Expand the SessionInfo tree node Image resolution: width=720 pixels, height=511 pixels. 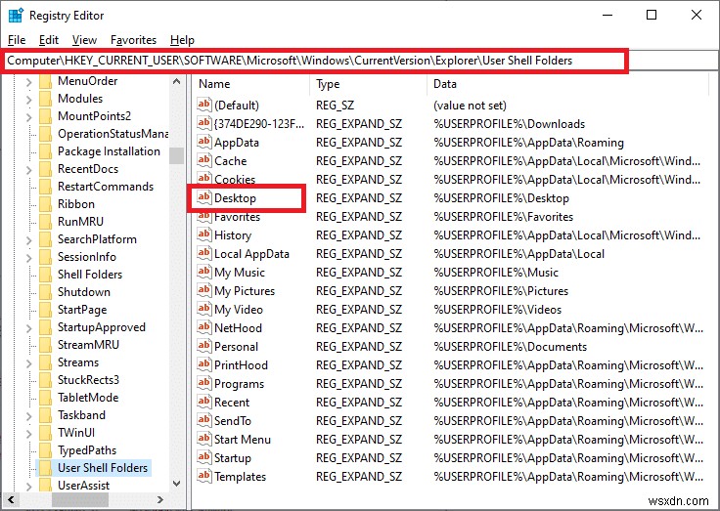[x=29, y=258]
